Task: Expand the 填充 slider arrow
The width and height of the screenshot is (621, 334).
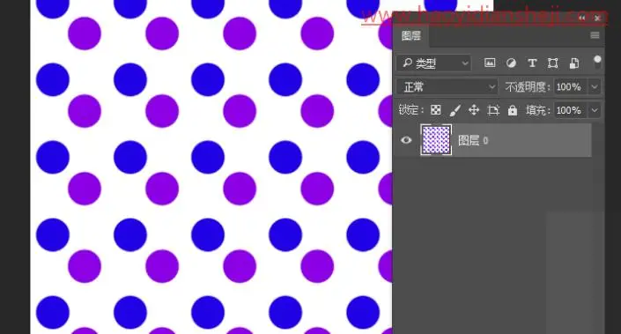Action: (x=595, y=110)
